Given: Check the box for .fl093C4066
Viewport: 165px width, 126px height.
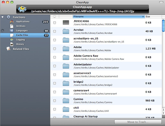Looking at the screenshot, I should tap(54, 22).
